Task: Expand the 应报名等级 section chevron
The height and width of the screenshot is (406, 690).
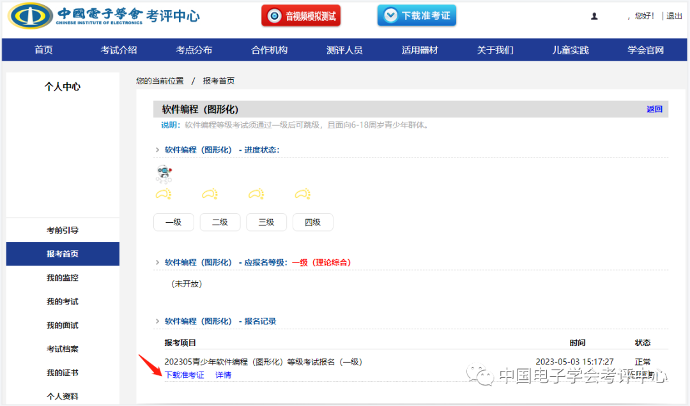Action: pyautogui.click(x=157, y=262)
